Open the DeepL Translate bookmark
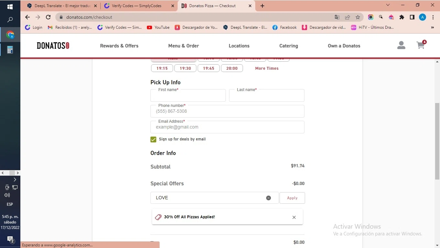Screen dimensions: 440x248 coord(245,27)
